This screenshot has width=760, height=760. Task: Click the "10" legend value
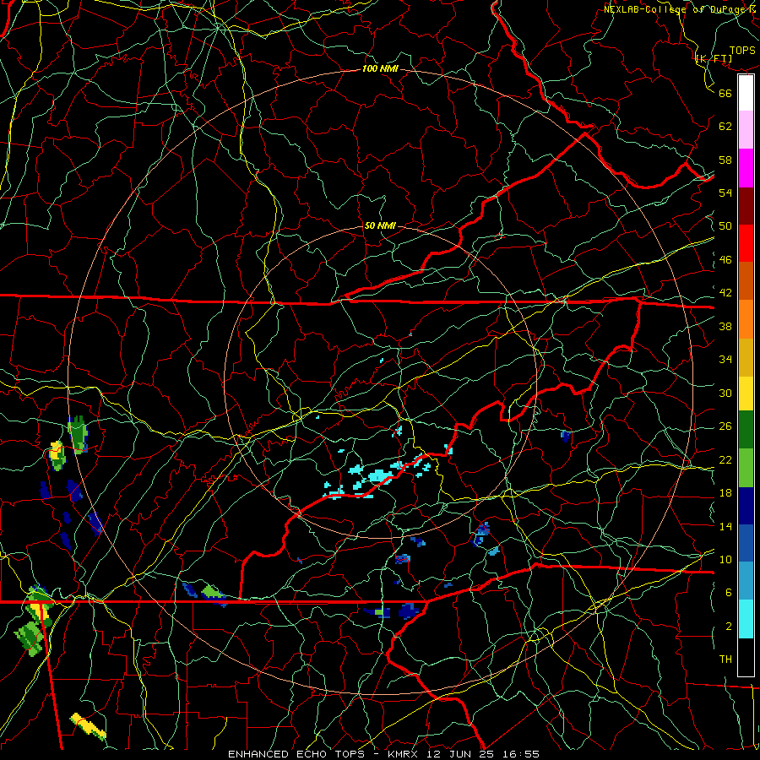(x=725, y=560)
